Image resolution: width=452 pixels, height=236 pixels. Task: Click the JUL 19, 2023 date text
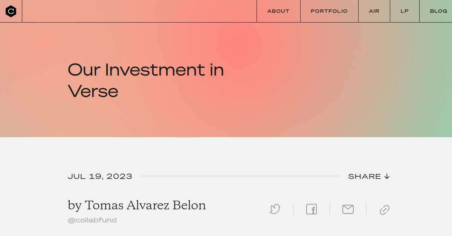tap(100, 176)
